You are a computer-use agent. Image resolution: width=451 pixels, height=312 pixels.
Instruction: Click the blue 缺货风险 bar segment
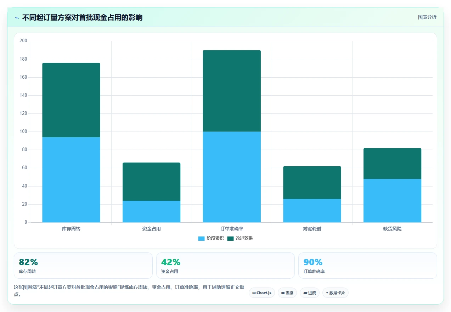pos(392,201)
